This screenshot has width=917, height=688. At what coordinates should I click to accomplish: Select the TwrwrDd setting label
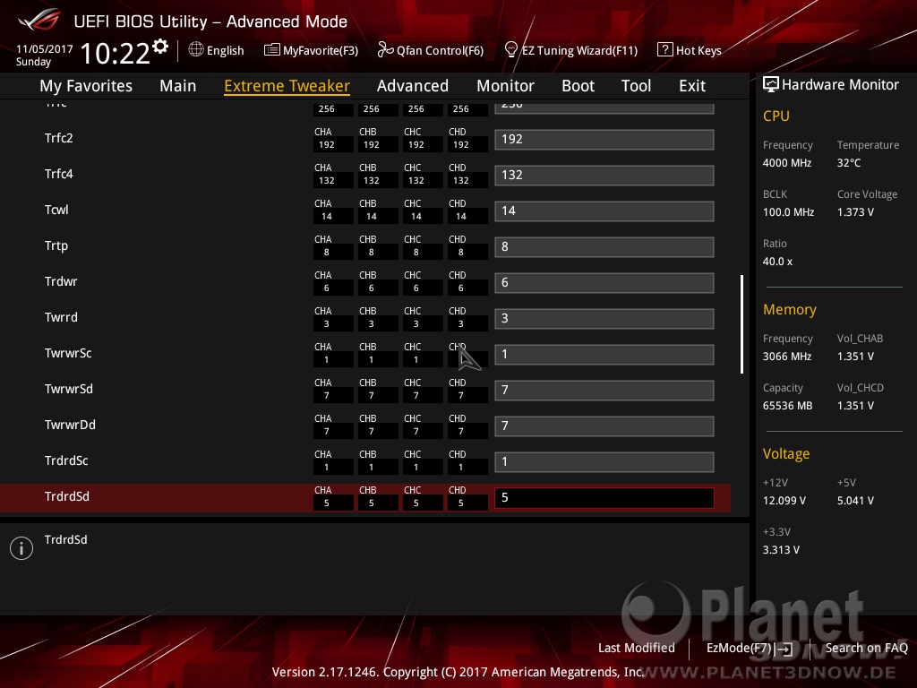70,425
